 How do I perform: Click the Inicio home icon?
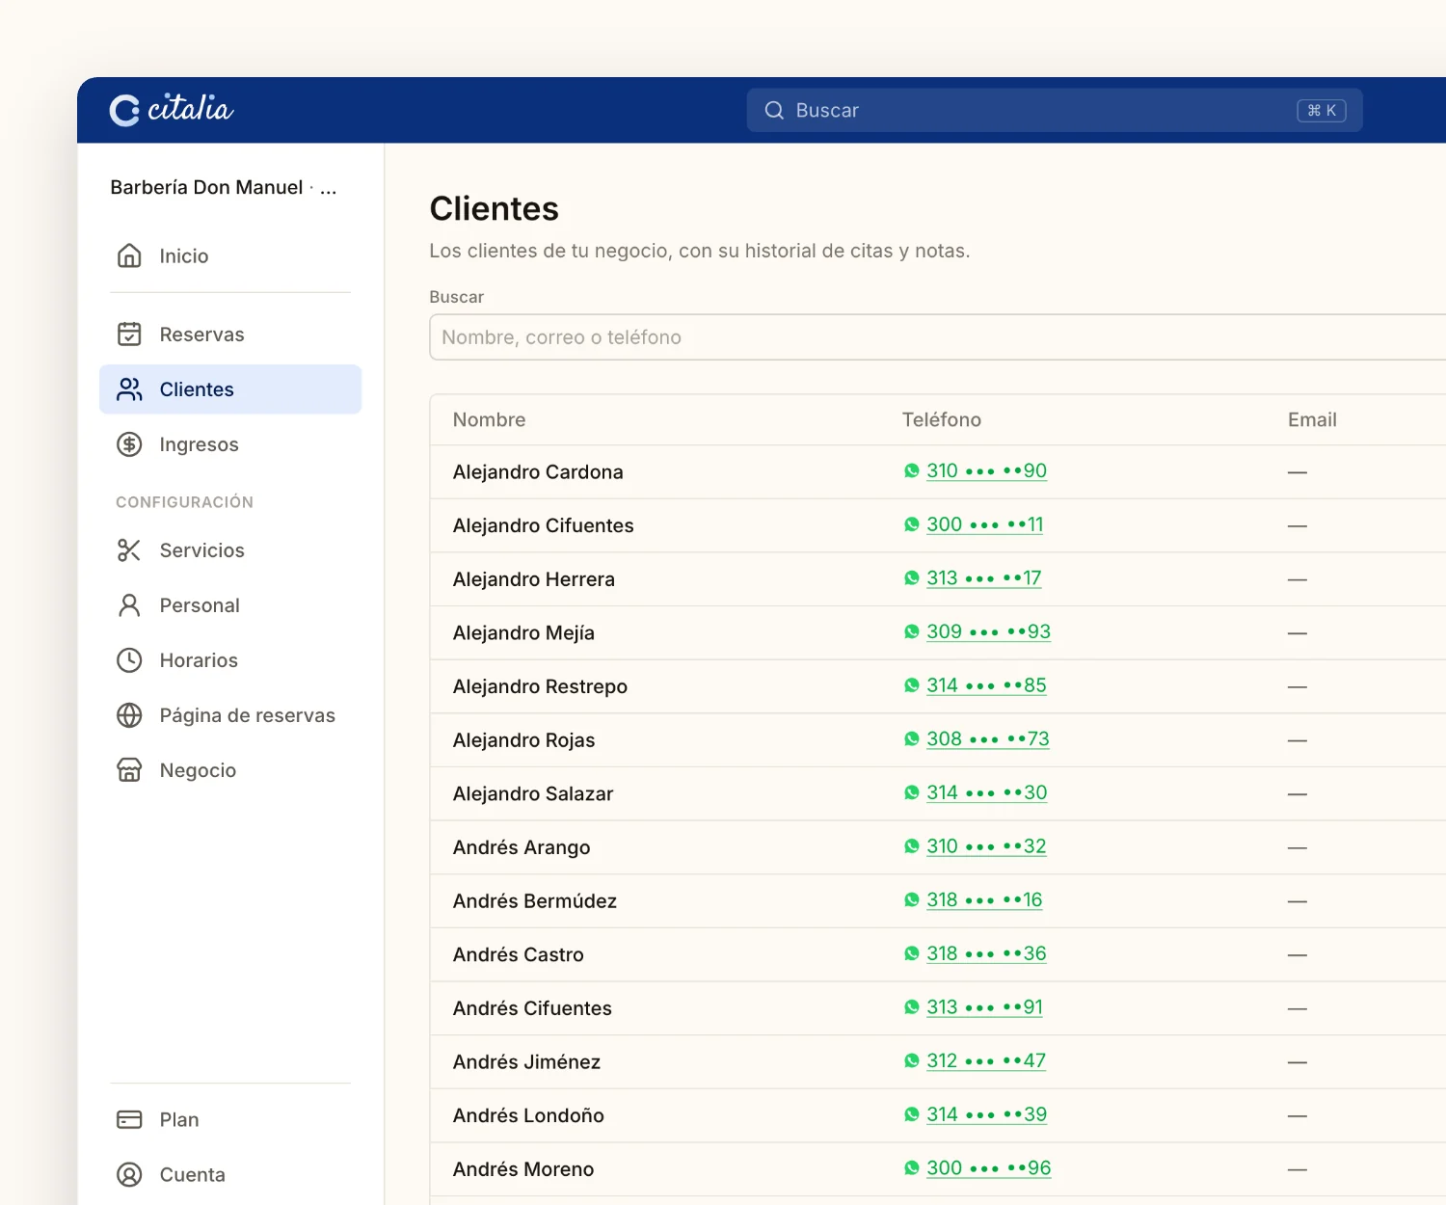(129, 255)
